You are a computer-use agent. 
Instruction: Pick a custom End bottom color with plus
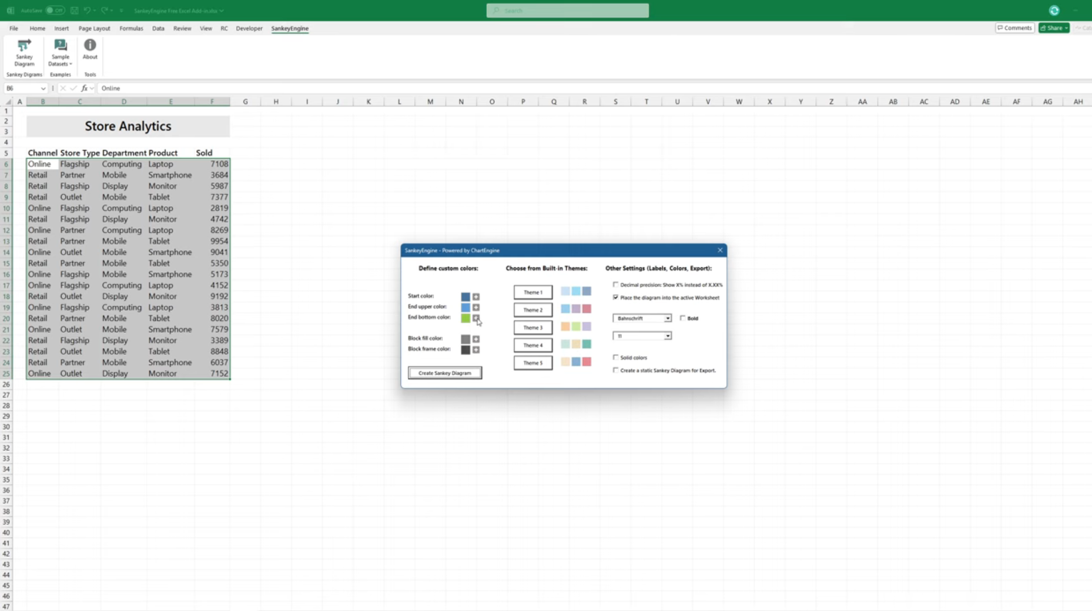tap(476, 318)
